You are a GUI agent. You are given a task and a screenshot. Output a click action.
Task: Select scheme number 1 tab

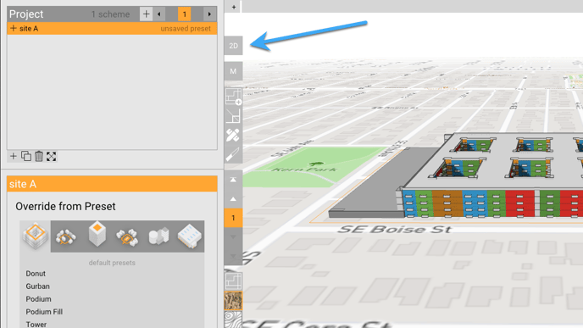[x=185, y=14]
